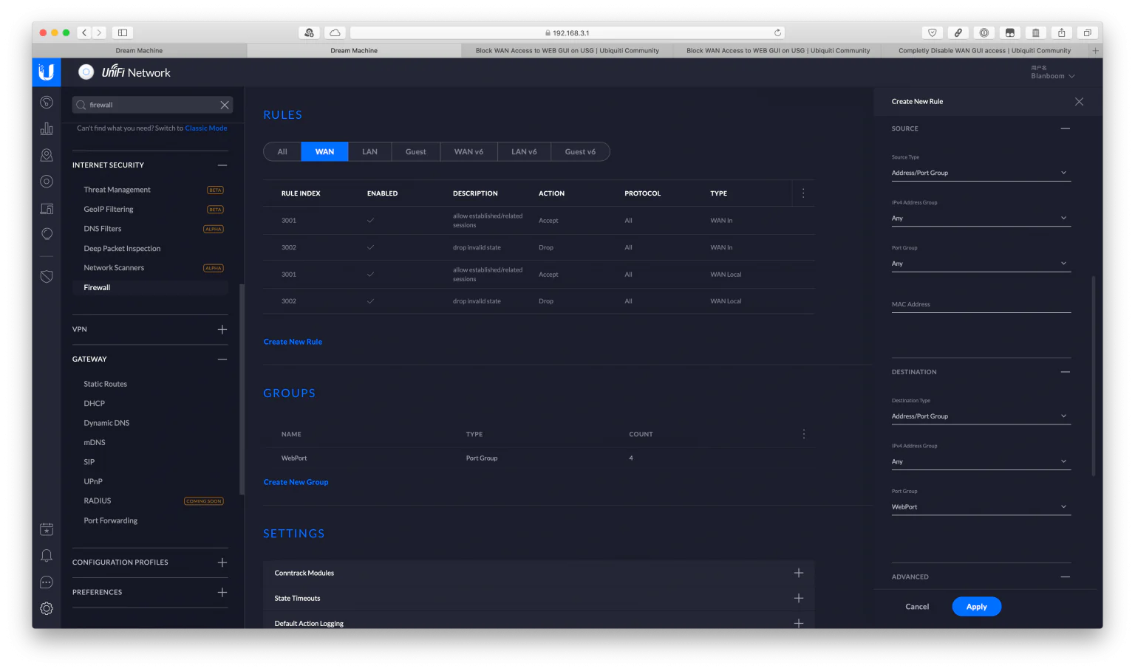Open the notifications bell icon

[47, 555]
